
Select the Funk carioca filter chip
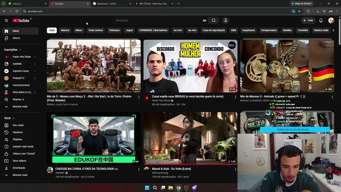96,30
